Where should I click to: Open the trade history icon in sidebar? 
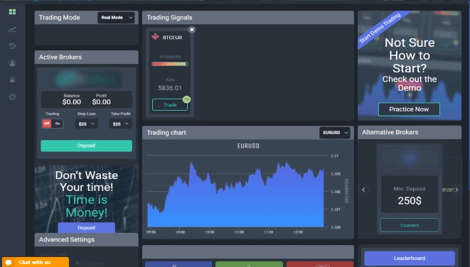click(12, 45)
